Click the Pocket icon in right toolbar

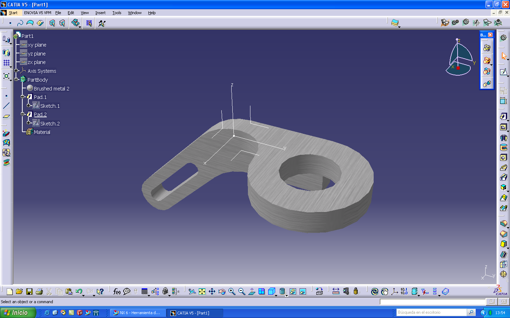coord(503,127)
